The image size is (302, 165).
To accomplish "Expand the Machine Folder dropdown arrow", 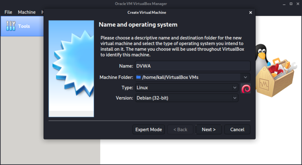I will (x=245, y=77).
